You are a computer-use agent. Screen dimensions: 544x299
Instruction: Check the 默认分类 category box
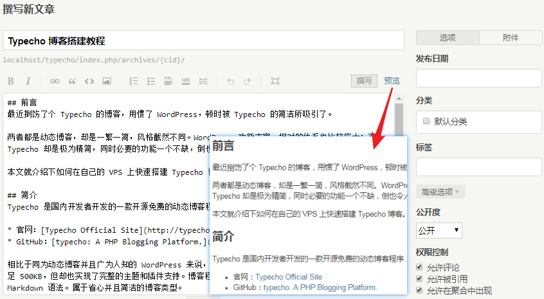coord(426,121)
